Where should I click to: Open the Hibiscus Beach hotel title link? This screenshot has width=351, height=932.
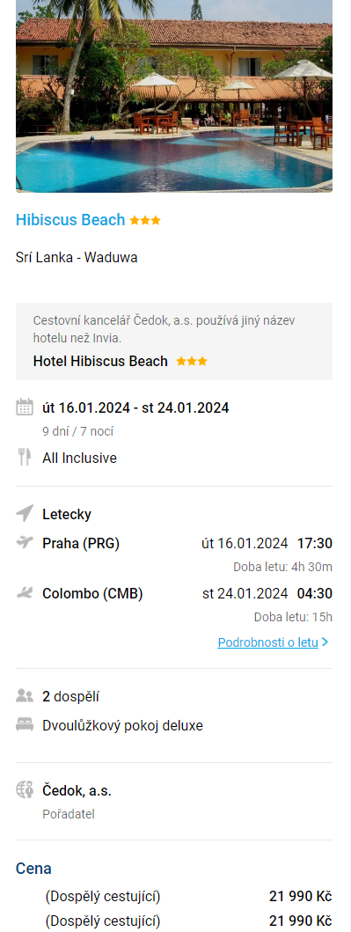pos(70,220)
